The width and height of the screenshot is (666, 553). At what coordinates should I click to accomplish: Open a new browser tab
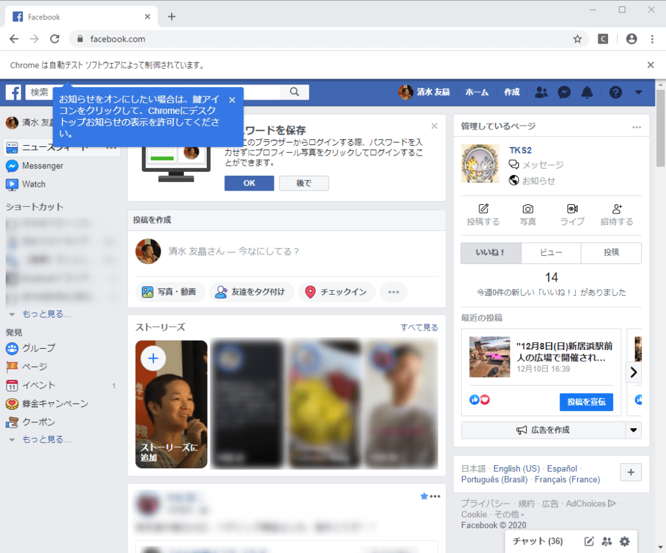pos(172,16)
